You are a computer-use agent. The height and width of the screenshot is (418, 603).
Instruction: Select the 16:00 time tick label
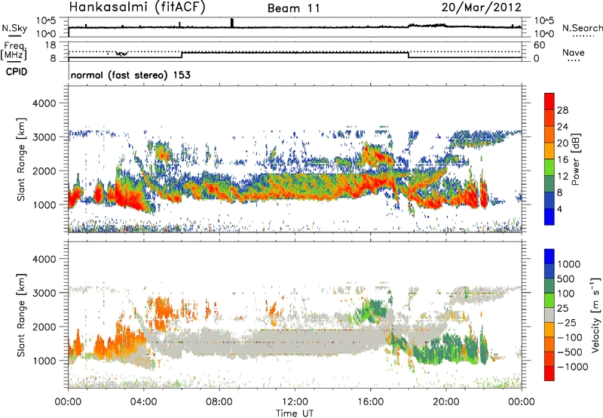(370, 402)
